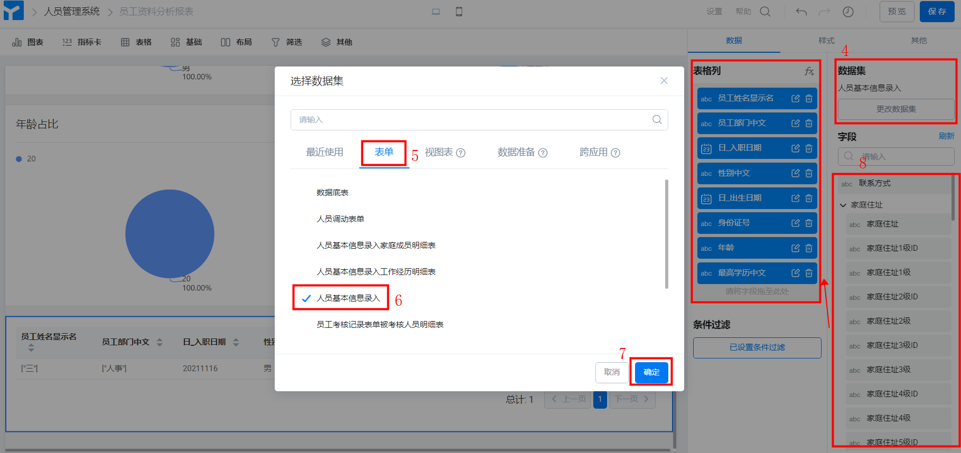961x453 pixels.
Task: Sort the table by 日_入职日期
Action: pos(236,342)
